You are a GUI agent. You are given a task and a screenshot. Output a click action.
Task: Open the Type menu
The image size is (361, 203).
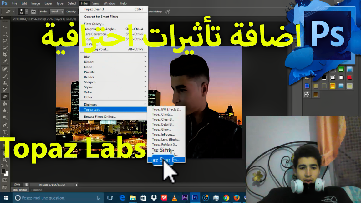(60, 3)
